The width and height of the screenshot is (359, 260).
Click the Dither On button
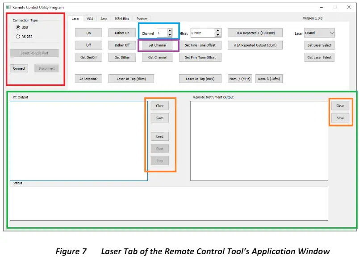coord(122,33)
